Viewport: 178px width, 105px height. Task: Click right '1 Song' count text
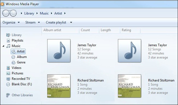click(x=153, y=84)
